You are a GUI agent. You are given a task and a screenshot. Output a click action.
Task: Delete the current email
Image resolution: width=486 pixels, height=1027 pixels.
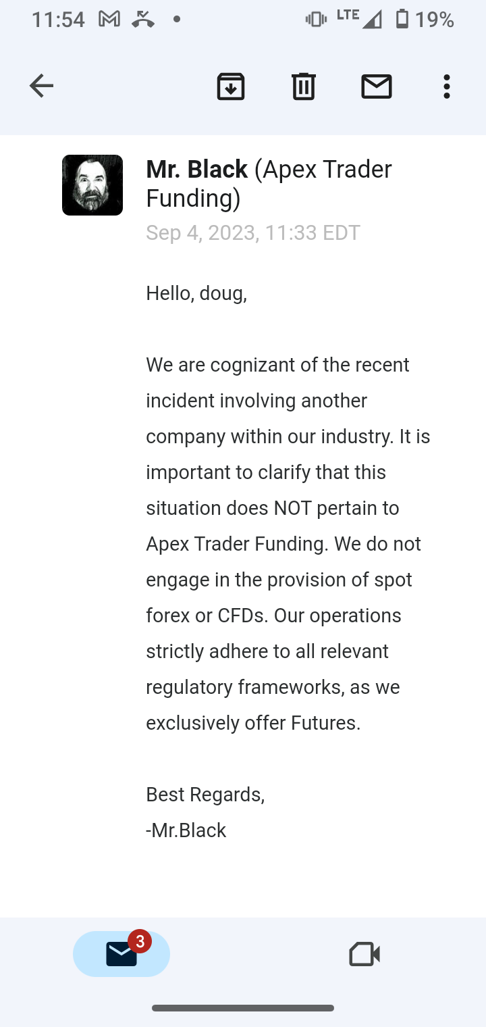[303, 86]
